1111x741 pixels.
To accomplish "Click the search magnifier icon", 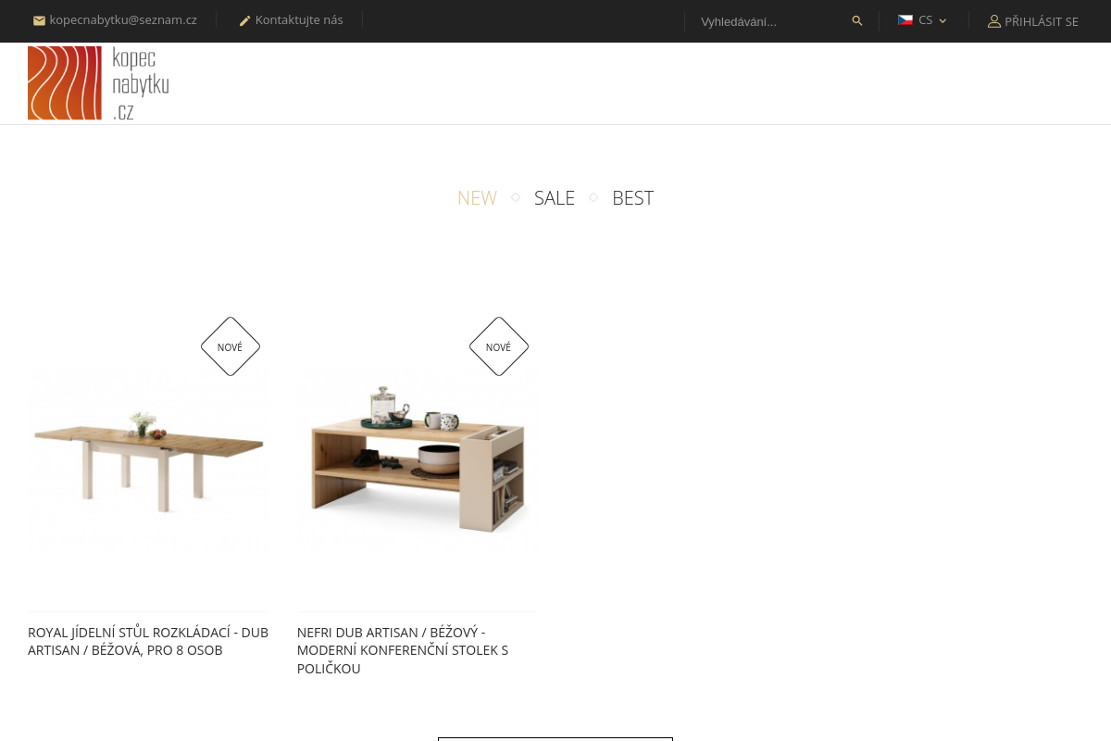I will tap(857, 20).
